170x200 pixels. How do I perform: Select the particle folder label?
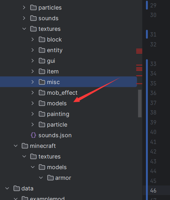point(57,124)
